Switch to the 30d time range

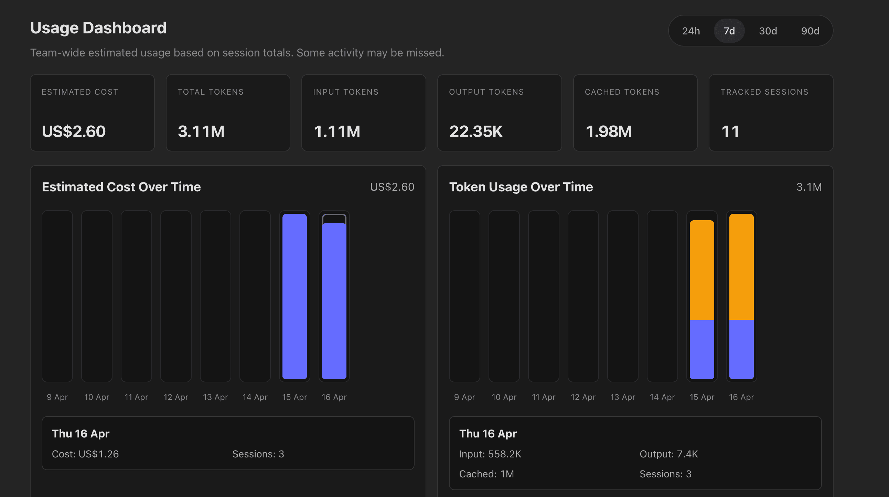(x=768, y=31)
